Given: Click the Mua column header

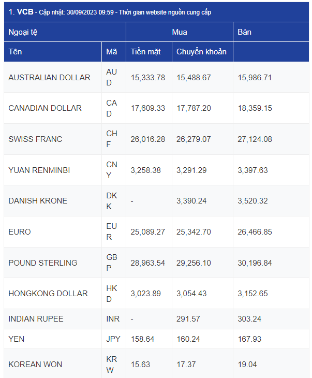Looking at the screenshot, I should click(x=180, y=32).
